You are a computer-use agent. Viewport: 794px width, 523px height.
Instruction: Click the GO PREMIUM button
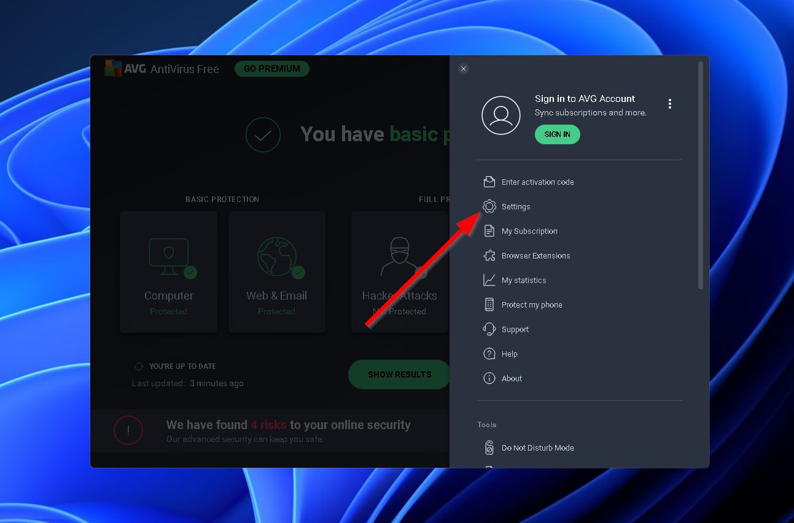pyautogui.click(x=272, y=69)
